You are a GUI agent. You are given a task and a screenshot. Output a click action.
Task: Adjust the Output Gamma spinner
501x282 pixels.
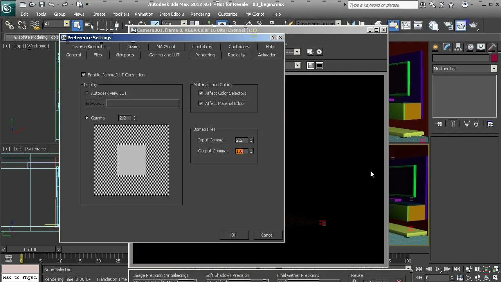pyautogui.click(x=251, y=151)
